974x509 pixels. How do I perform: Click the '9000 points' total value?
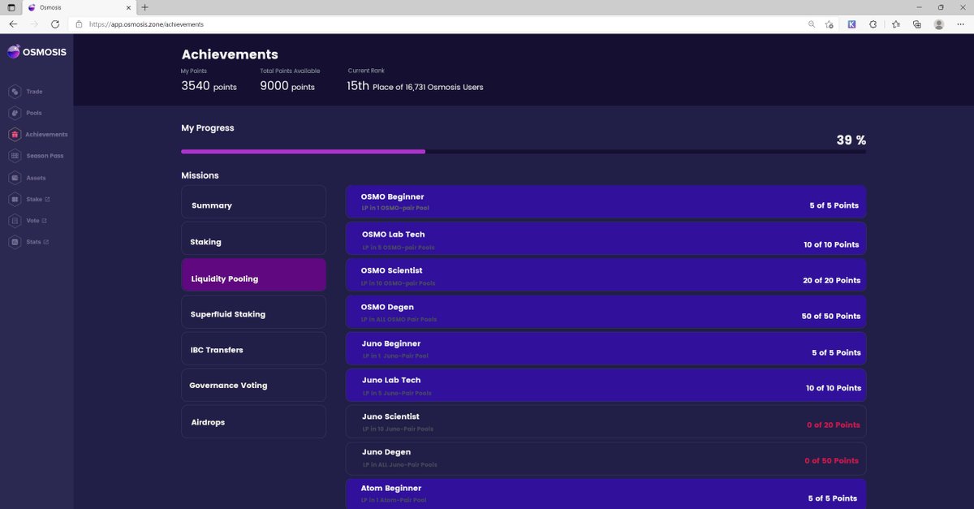point(287,86)
